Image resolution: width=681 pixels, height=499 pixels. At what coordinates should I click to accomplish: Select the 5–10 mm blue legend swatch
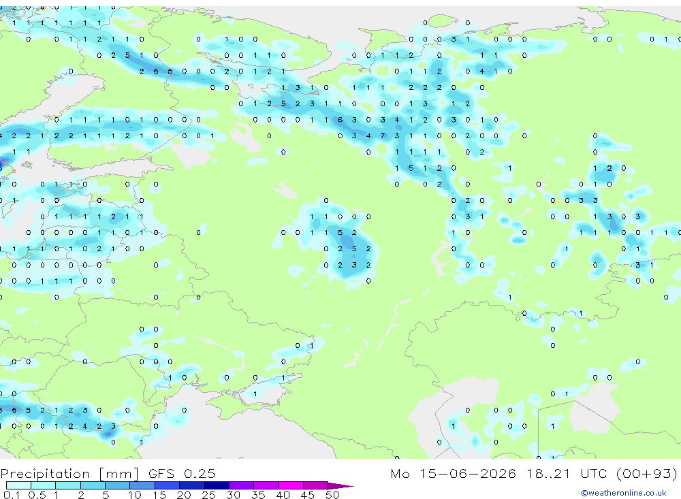coord(117,485)
